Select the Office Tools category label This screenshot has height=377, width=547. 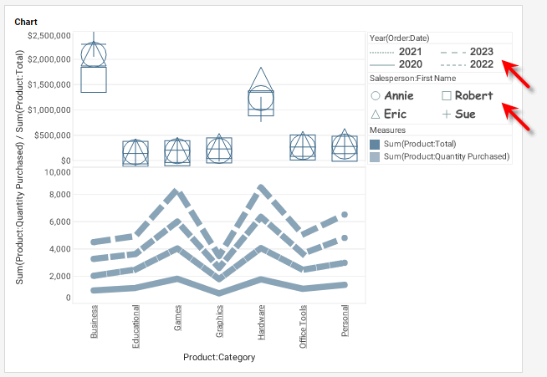pyautogui.click(x=304, y=327)
